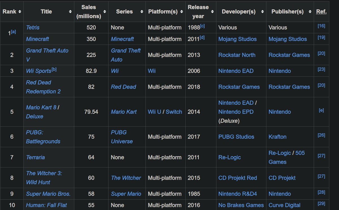This screenshot has width=339, height=210.
Task: Open Super Mario series link
Action: 126,194
